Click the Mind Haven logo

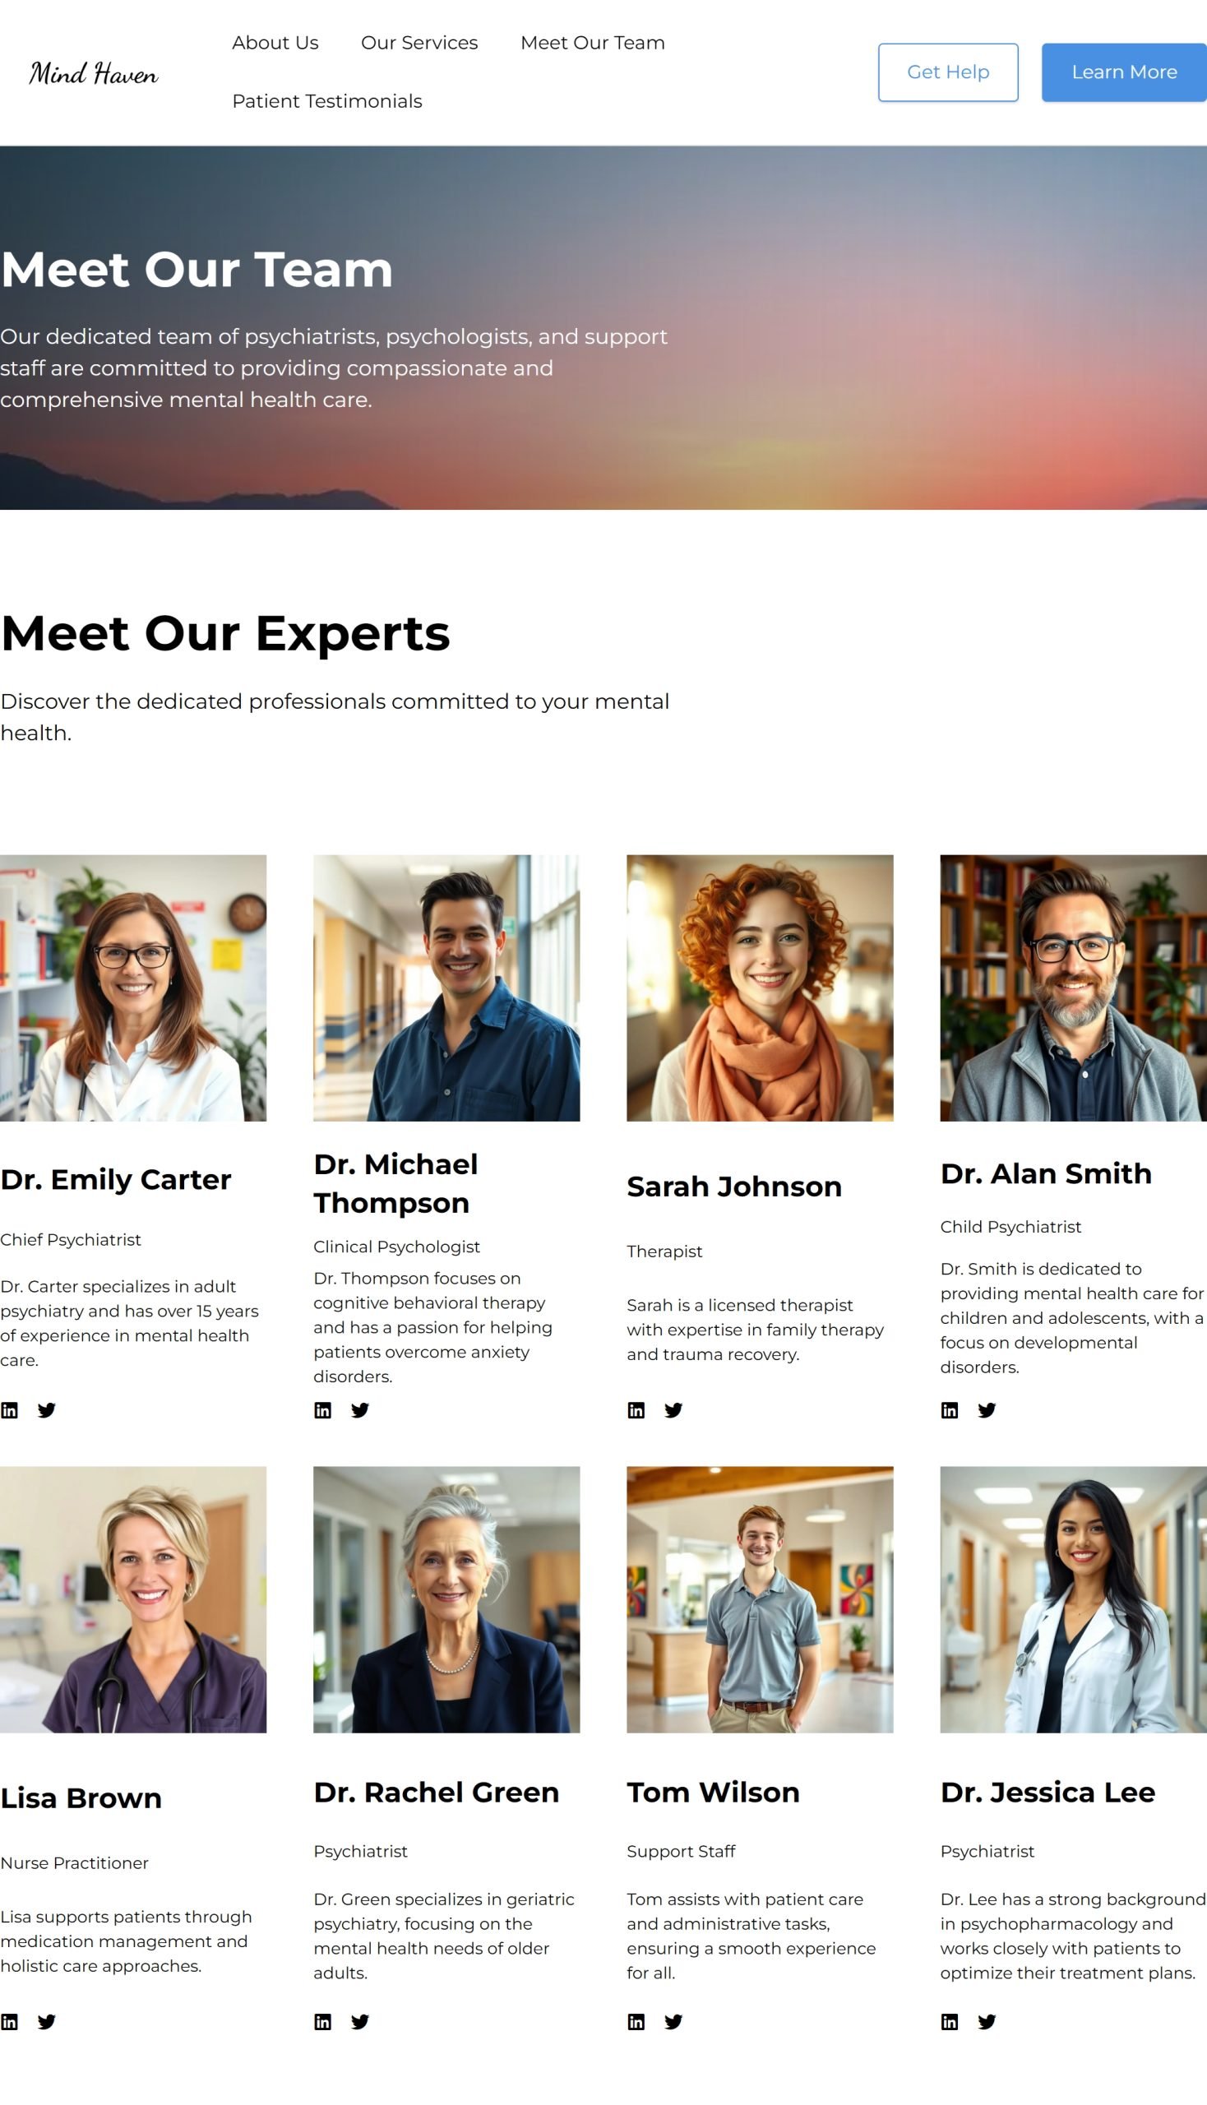(94, 73)
